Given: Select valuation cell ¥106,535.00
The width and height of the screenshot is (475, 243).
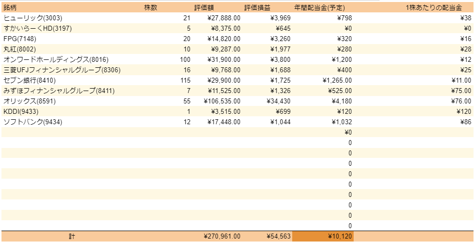Looking at the screenshot, I should [x=222, y=101].
